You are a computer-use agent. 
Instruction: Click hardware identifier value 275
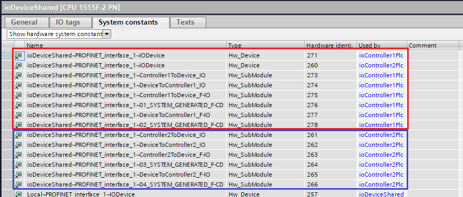pos(312,95)
